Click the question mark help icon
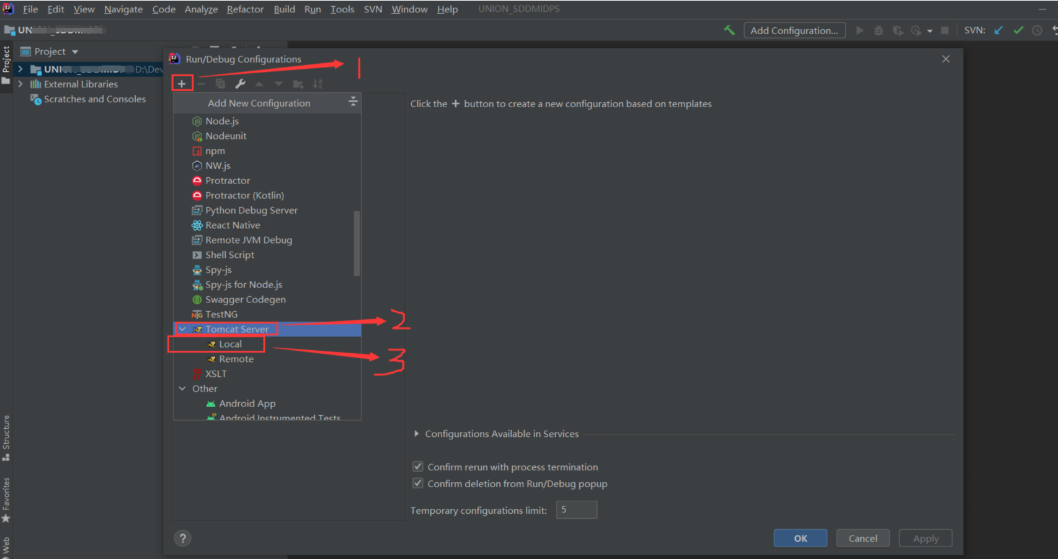Screen dimensions: 1058x559 tap(182, 538)
